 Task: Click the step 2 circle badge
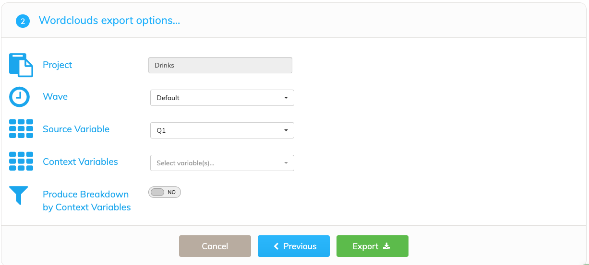23,22
